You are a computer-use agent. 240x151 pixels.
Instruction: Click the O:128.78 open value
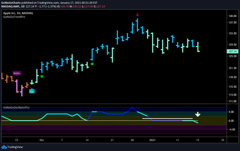click(63, 7)
